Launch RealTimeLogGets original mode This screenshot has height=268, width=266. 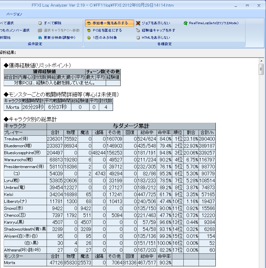[211, 23]
